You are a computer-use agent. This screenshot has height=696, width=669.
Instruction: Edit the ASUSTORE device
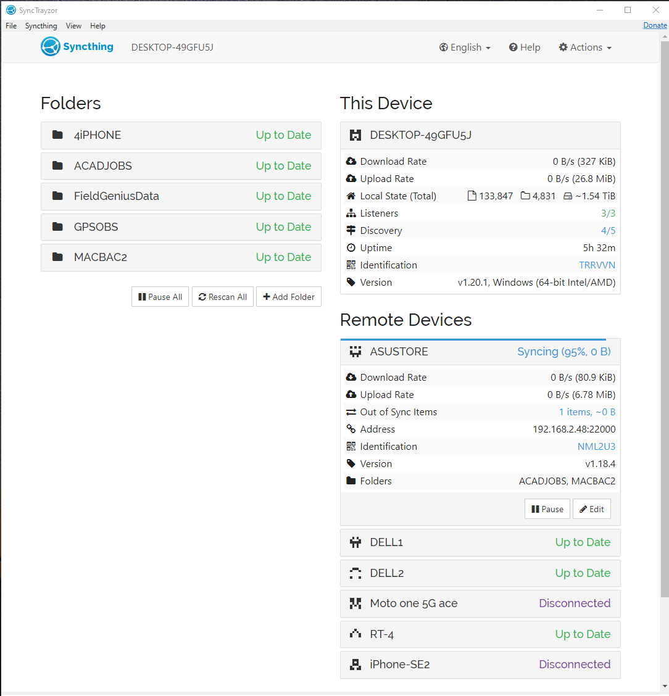(x=592, y=508)
